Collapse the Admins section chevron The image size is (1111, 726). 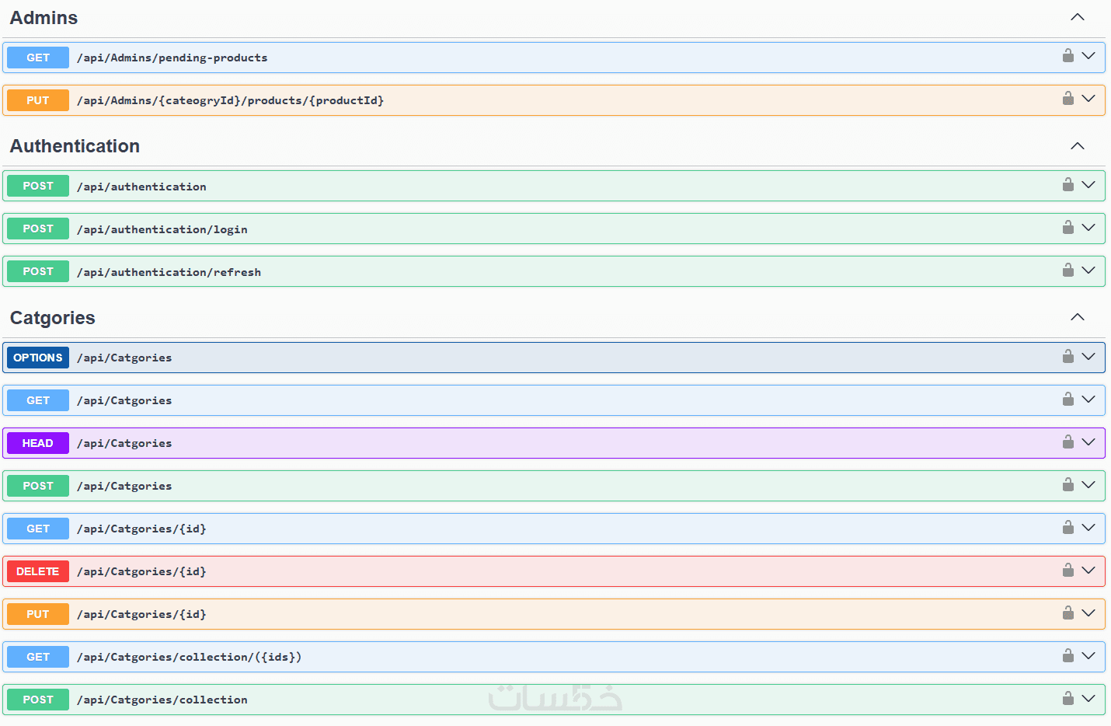(x=1078, y=17)
